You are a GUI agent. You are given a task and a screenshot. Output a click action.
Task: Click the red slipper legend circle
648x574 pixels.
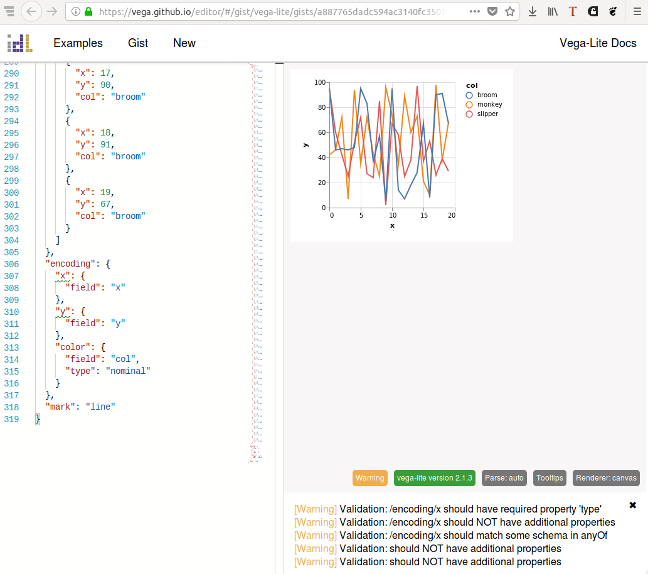point(469,114)
